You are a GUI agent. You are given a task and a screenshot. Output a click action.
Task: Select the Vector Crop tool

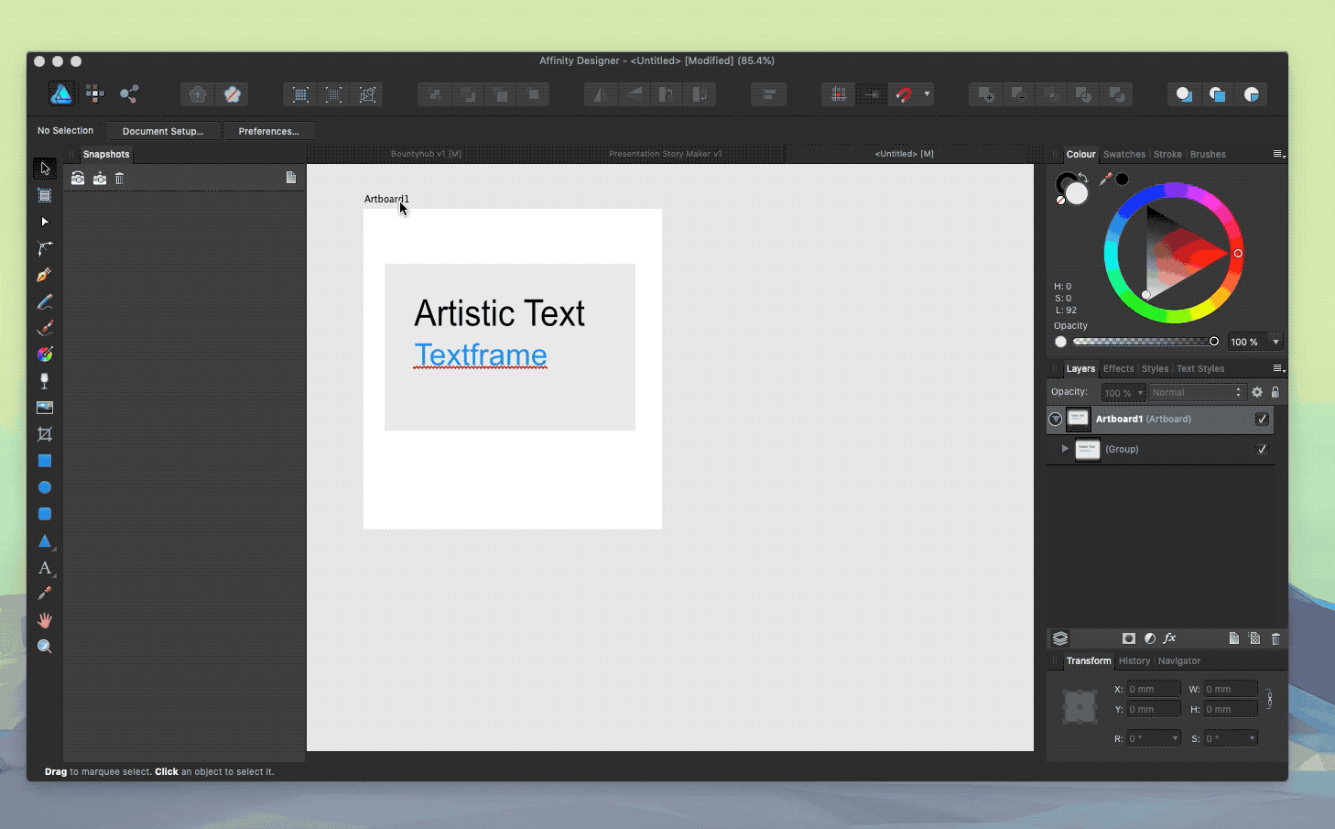pyautogui.click(x=44, y=433)
